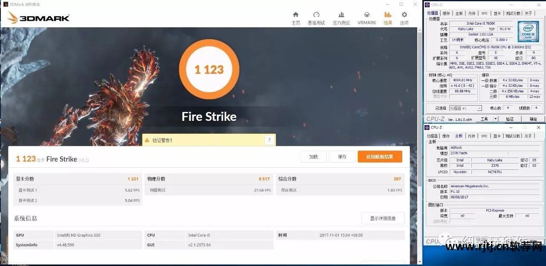546x266 pixels.
Task: Show detailed system info (显示详细信息)
Action: [383, 218]
